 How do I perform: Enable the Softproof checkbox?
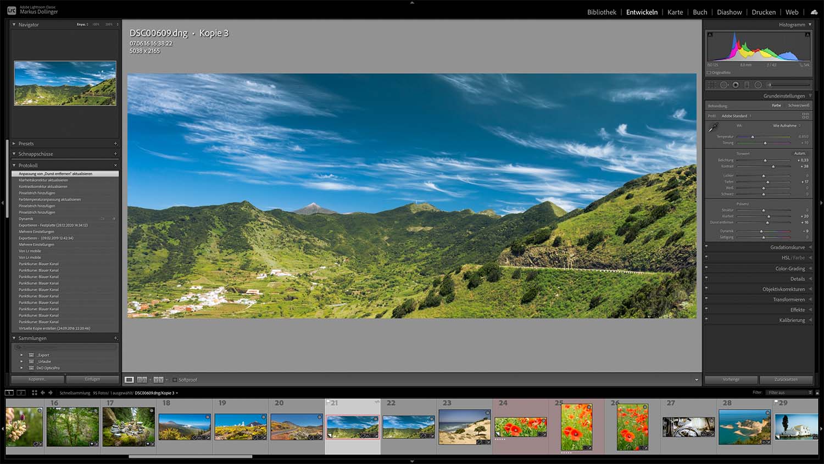[174, 379]
